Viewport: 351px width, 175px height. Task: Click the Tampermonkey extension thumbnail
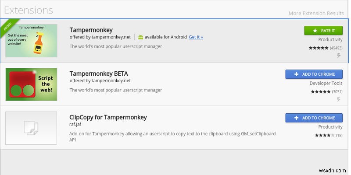coord(31,41)
